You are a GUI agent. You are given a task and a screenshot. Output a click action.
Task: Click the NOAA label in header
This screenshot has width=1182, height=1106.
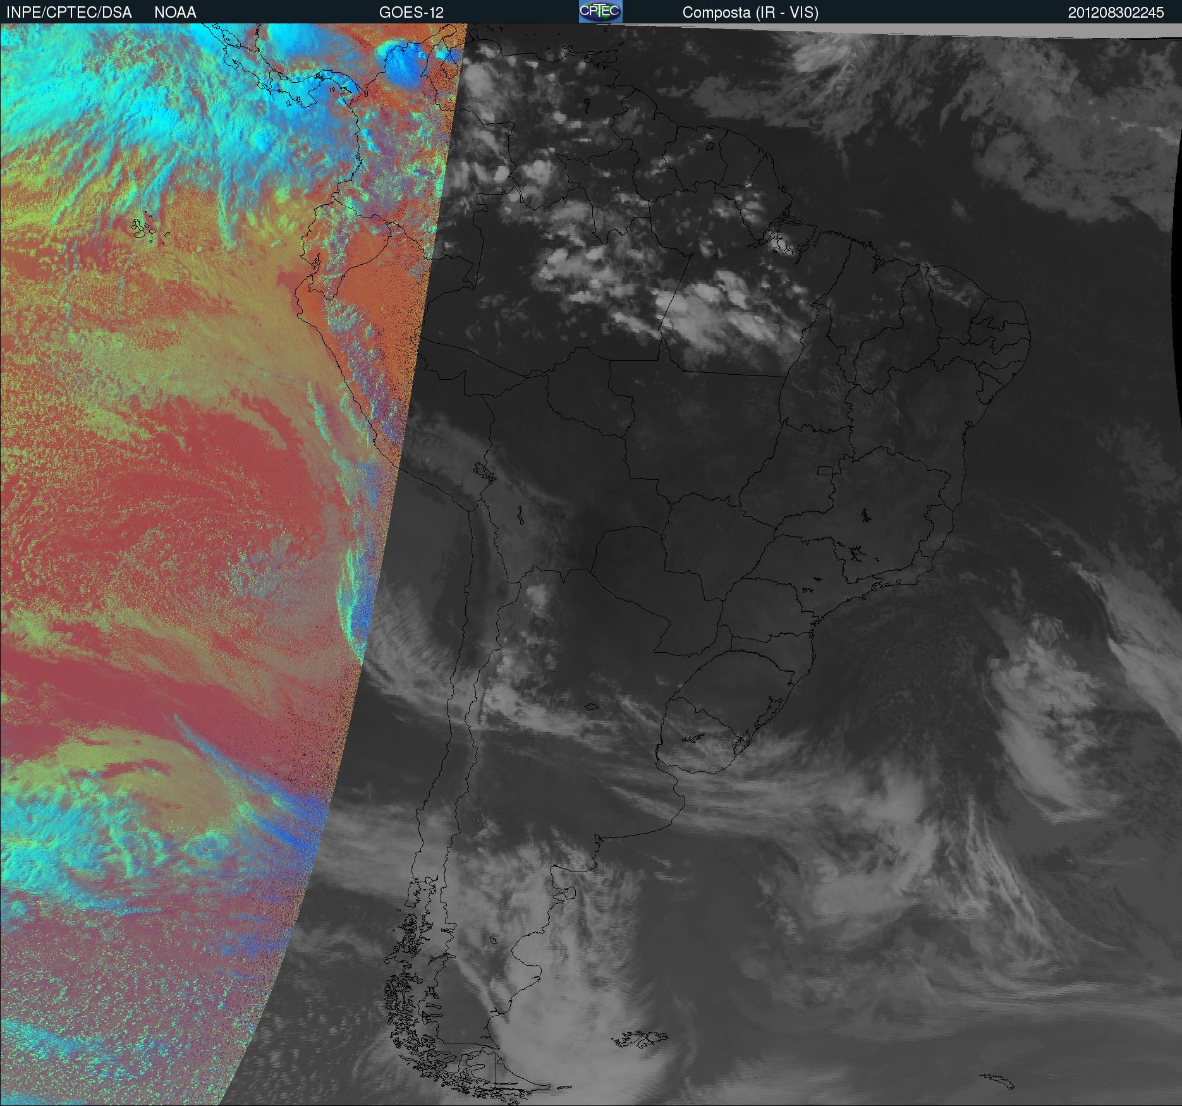click(175, 13)
